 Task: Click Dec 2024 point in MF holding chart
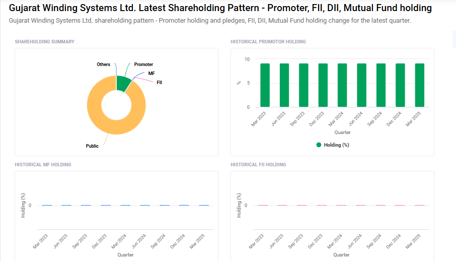(x=184, y=205)
